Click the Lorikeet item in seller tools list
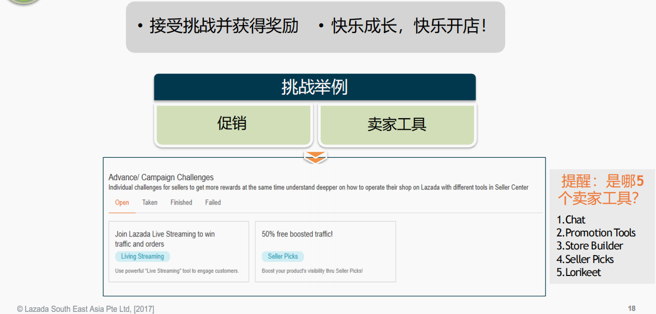The image size is (656, 314). (580, 272)
